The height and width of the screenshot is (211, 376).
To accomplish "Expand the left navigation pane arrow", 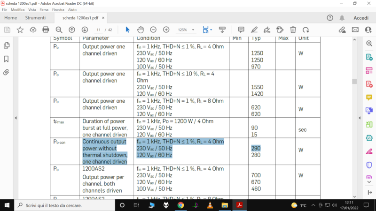I will coord(16,118).
